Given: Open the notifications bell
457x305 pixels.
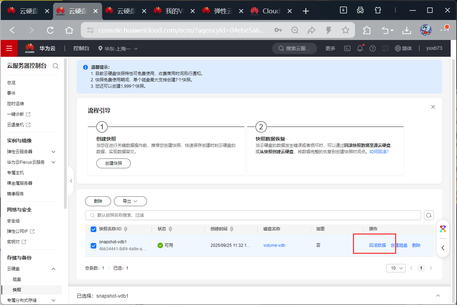Looking at the screenshot, I should 360,48.
